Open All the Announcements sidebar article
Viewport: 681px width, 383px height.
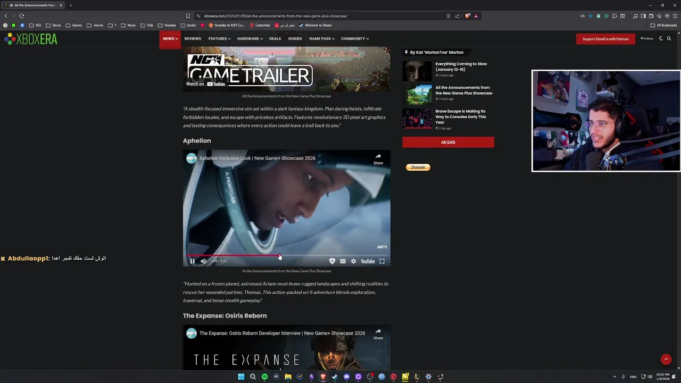[x=464, y=90]
